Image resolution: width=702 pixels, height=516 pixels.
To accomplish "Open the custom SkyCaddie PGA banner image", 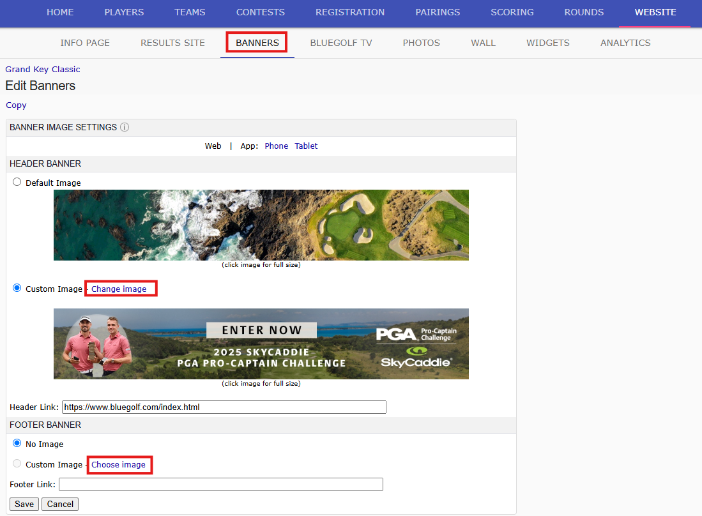I will coord(261,344).
